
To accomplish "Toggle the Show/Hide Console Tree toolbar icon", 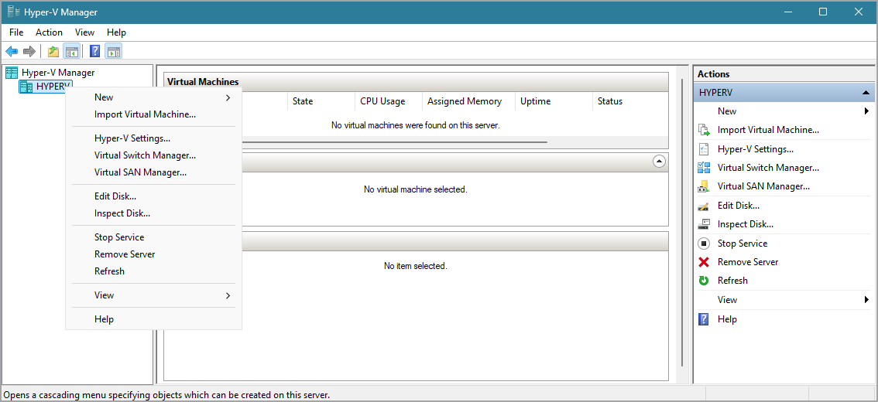I will tap(71, 52).
